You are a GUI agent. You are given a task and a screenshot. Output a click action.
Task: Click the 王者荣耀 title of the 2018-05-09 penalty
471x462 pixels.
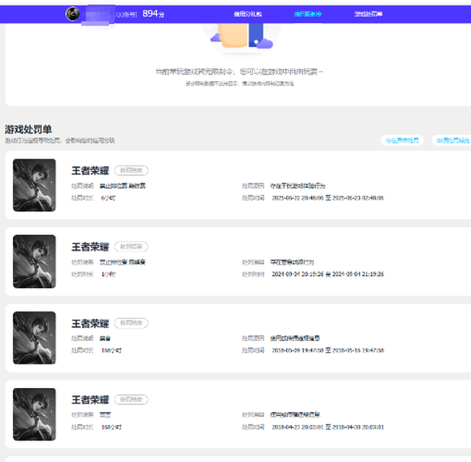coord(90,323)
